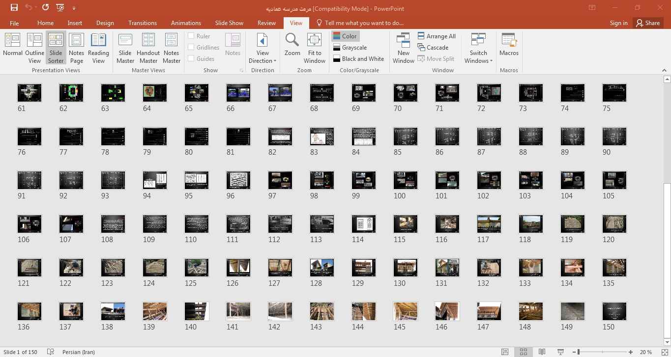
Task: Open Outline View
Action: tap(34, 47)
